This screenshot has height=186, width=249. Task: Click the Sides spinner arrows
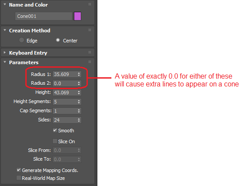(x=79, y=120)
